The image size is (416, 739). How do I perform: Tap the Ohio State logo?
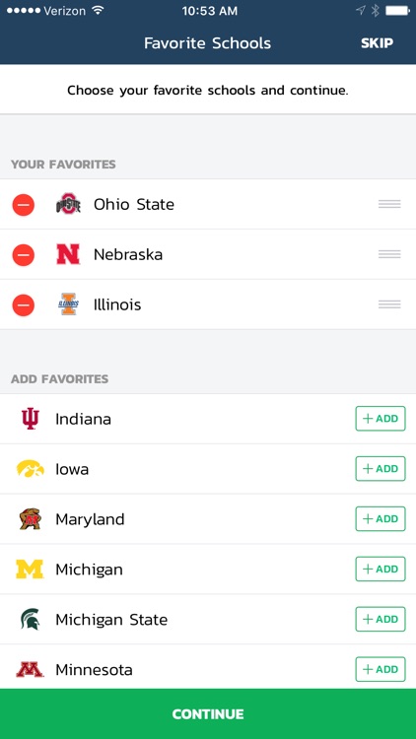68,204
